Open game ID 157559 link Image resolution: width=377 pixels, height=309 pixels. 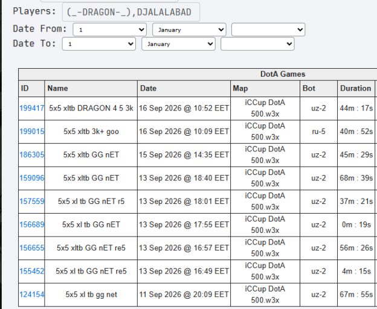click(32, 202)
